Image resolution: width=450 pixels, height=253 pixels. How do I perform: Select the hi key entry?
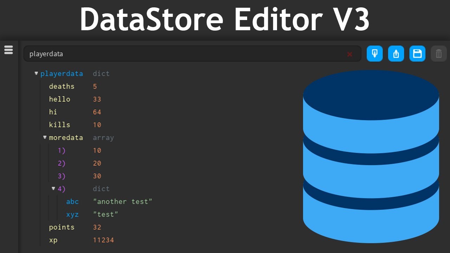tap(53, 112)
